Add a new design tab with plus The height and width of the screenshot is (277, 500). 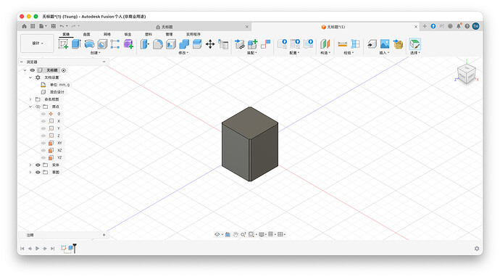click(425, 26)
